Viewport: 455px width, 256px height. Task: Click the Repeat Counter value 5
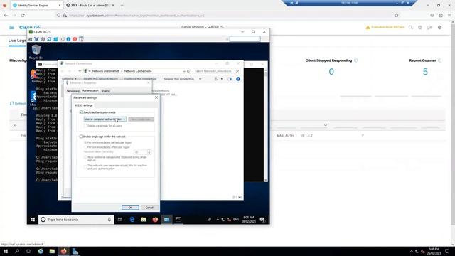click(425, 72)
